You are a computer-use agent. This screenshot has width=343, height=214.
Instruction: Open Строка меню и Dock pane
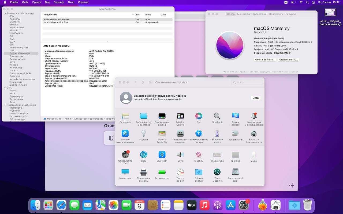point(162,116)
